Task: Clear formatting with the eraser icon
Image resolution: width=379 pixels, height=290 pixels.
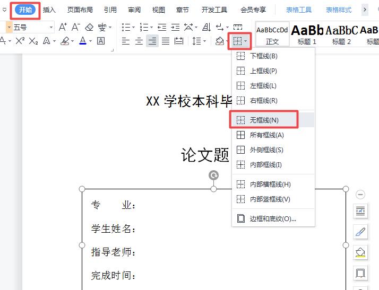Action: point(89,27)
